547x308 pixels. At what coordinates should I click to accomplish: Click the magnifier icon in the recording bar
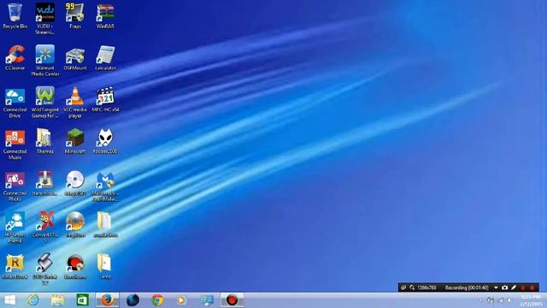pos(412,287)
